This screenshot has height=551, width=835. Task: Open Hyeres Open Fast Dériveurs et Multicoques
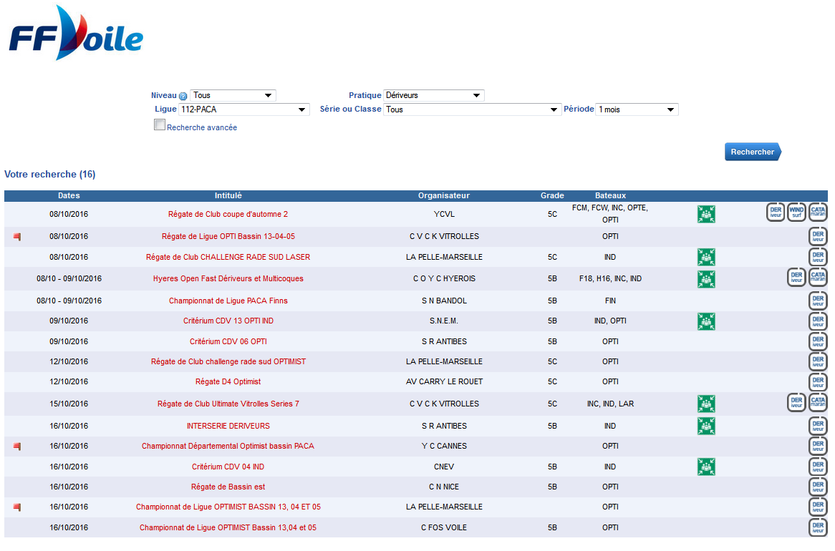click(228, 279)
